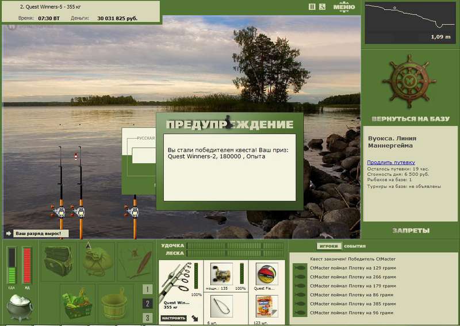Click fish icon beside Плотву 86 грамм
The height and width of the screenshot is (326, 460).
click(x=300, y=294)
